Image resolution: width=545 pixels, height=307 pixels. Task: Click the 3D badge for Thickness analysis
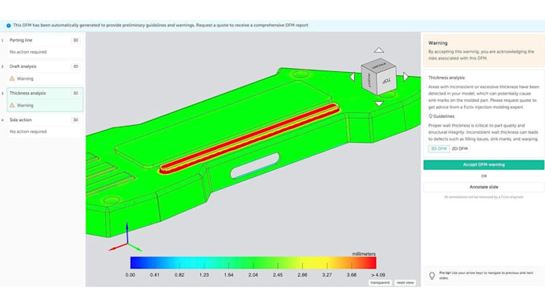[75, 93]
